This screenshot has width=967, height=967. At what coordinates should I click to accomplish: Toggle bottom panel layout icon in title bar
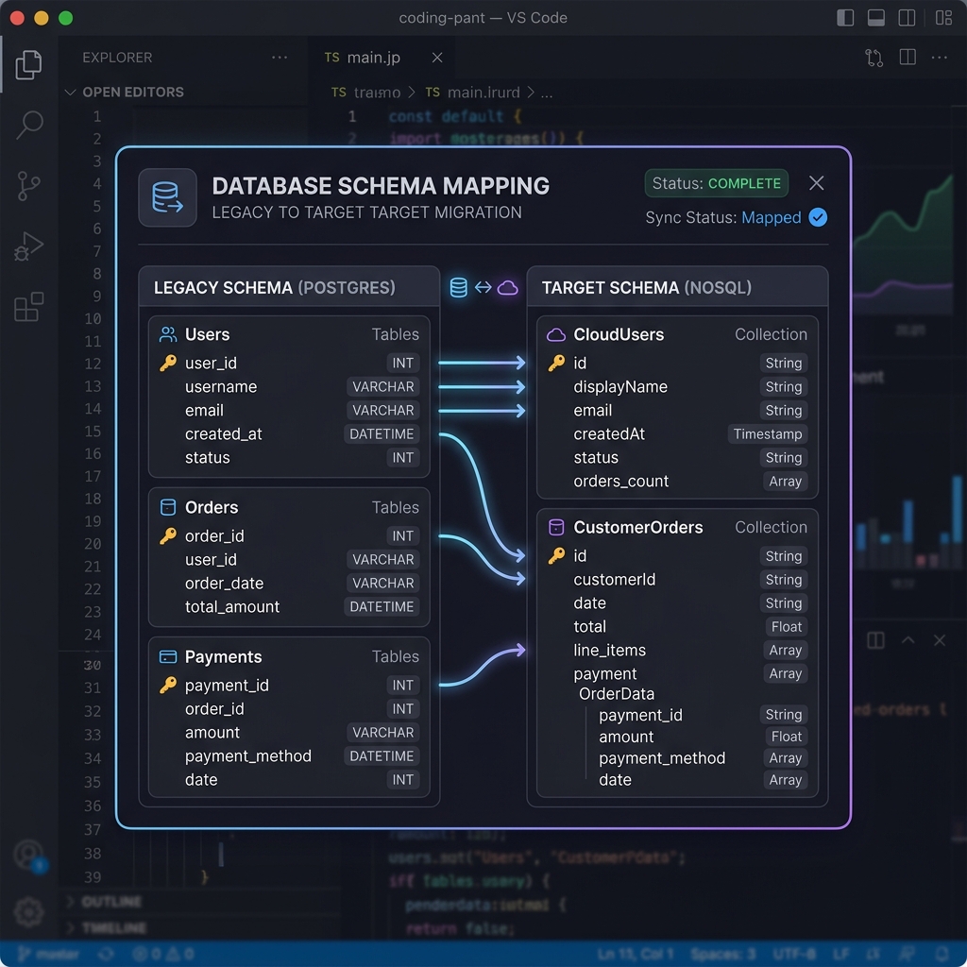[875, 18]
